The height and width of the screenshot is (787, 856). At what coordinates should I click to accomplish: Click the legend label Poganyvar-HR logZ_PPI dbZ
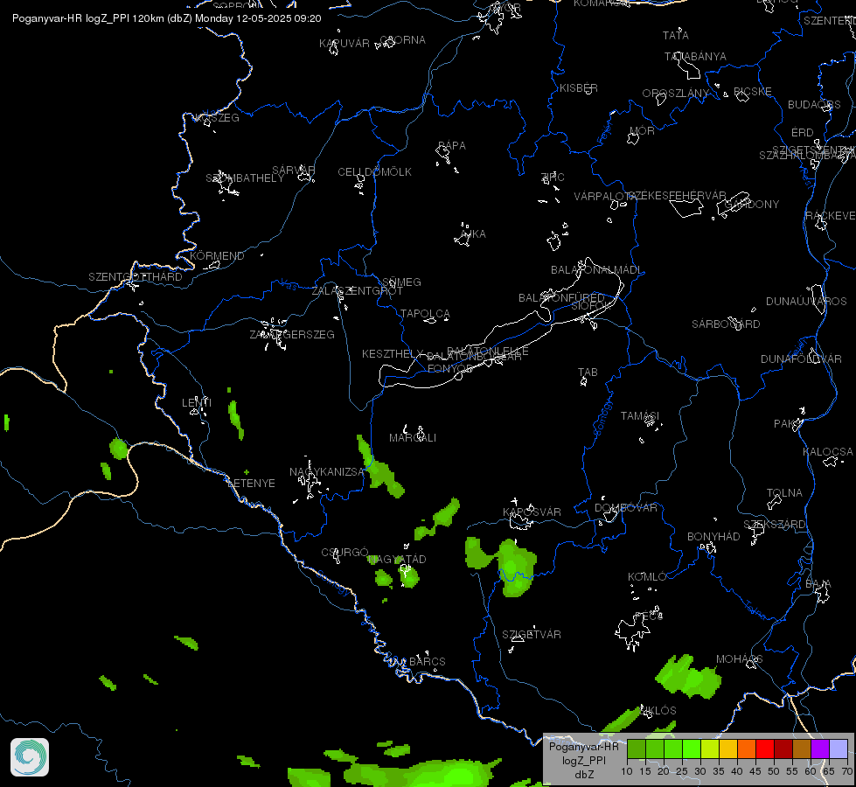583,760
